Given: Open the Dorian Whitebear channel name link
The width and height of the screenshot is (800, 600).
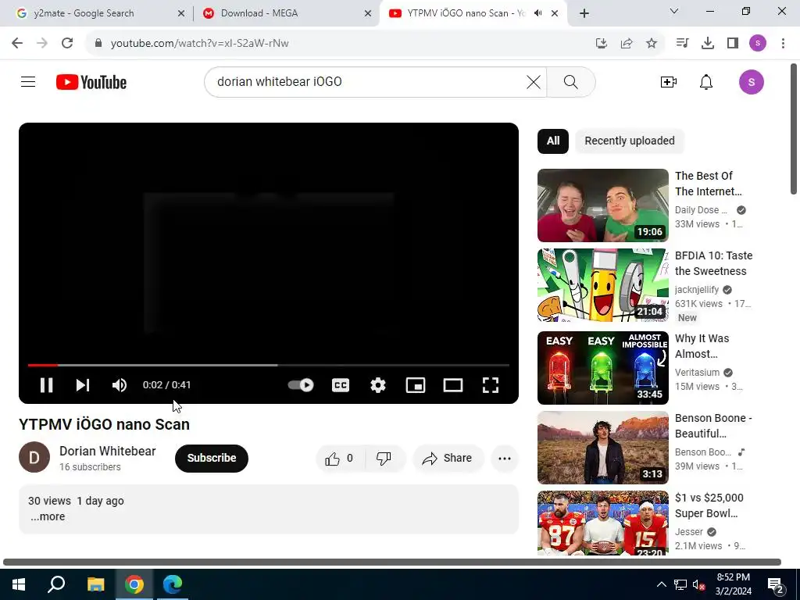Looking at the screenshot, I should (x=108, y=451).
